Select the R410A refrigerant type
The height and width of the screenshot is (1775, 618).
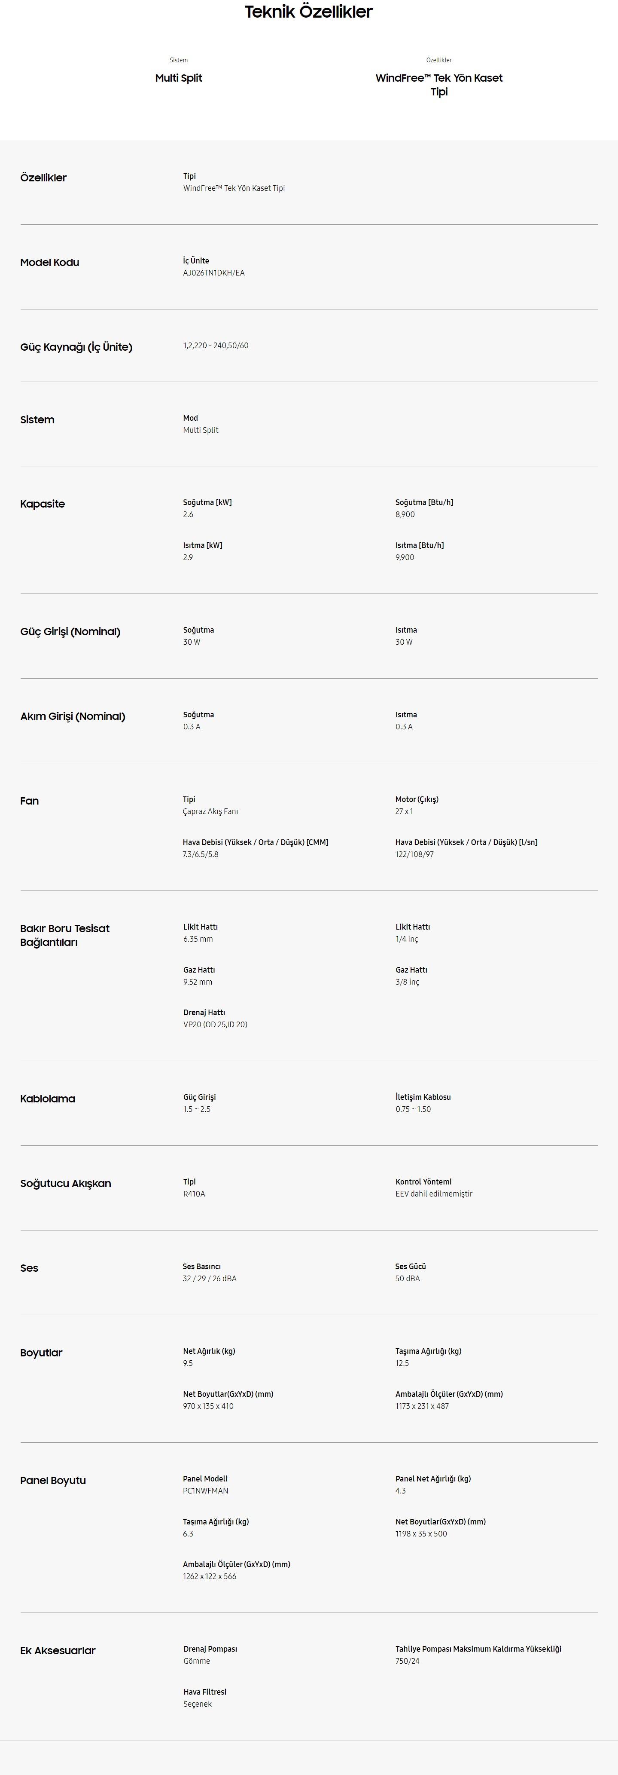(194, 1194)
